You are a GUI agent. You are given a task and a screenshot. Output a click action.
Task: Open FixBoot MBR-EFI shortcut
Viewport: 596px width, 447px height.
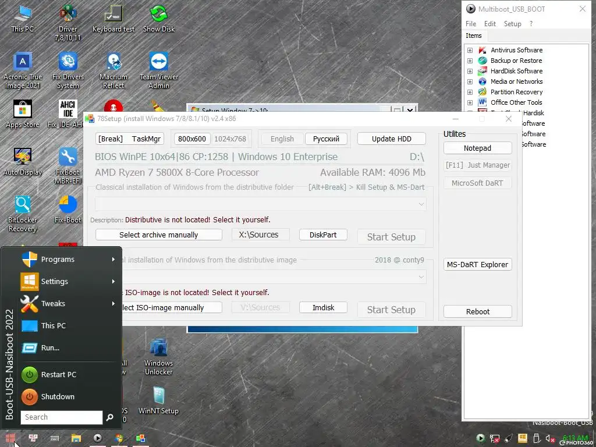point(68,166)
